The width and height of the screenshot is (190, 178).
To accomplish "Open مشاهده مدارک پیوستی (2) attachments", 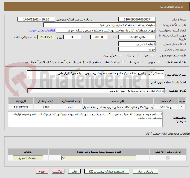I will [x=107, y=171].
